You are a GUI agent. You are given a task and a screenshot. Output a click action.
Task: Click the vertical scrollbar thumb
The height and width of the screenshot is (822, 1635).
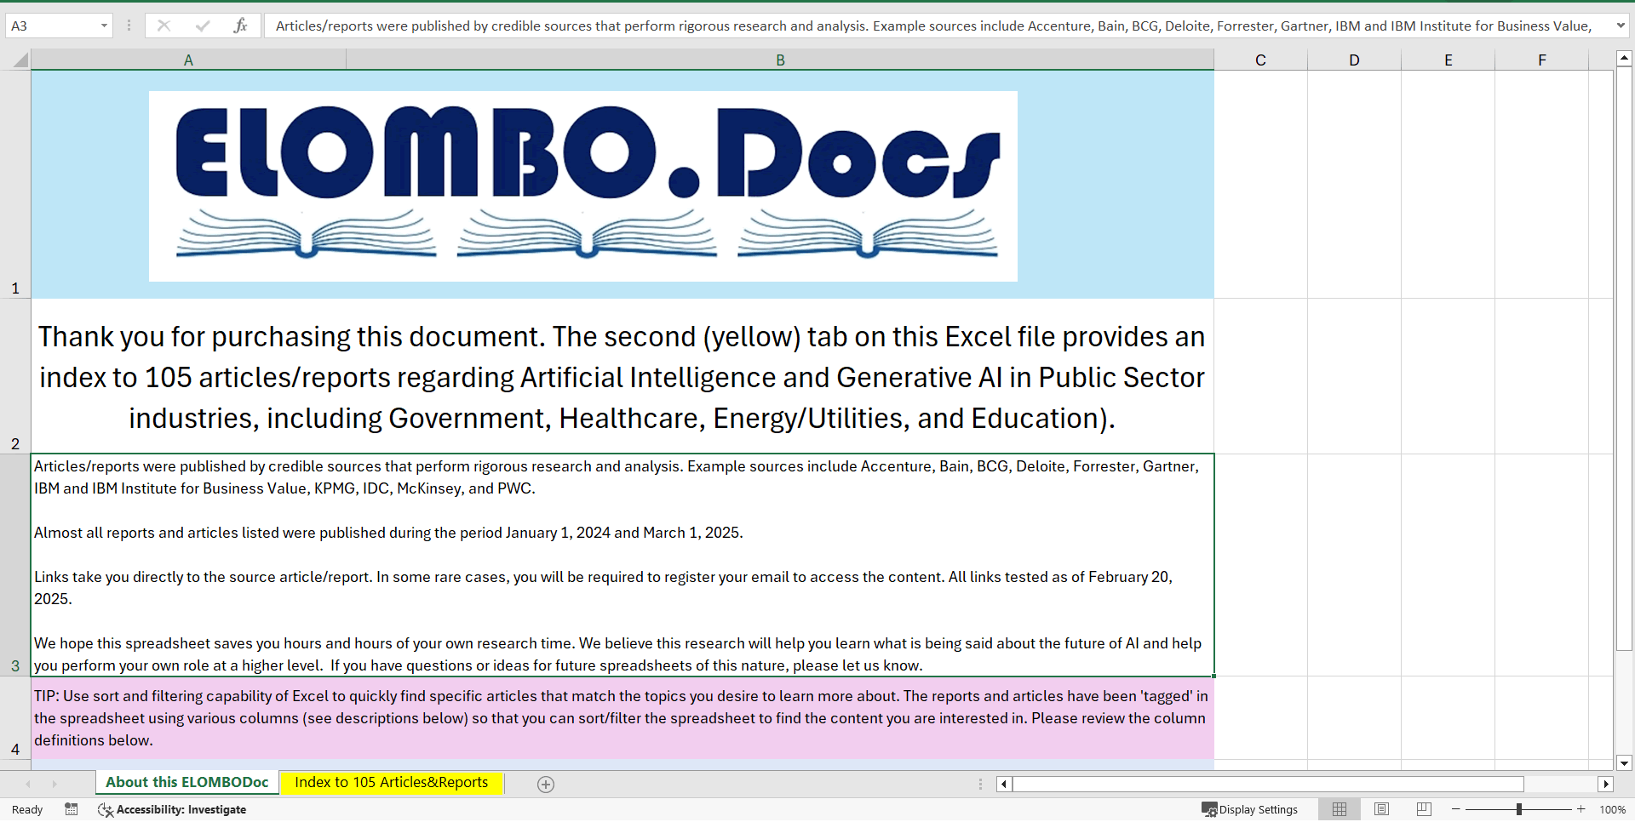click(x=1624, y=358)
